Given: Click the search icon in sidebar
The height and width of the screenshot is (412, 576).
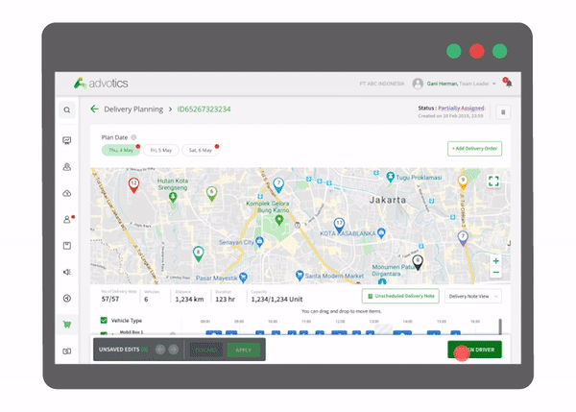Looking at the screenshot, I should (x=67, y=110).
